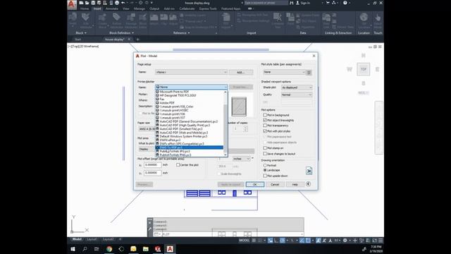Edit plot style table icon button
Viewport: 451px width, 254px height.
309,72
